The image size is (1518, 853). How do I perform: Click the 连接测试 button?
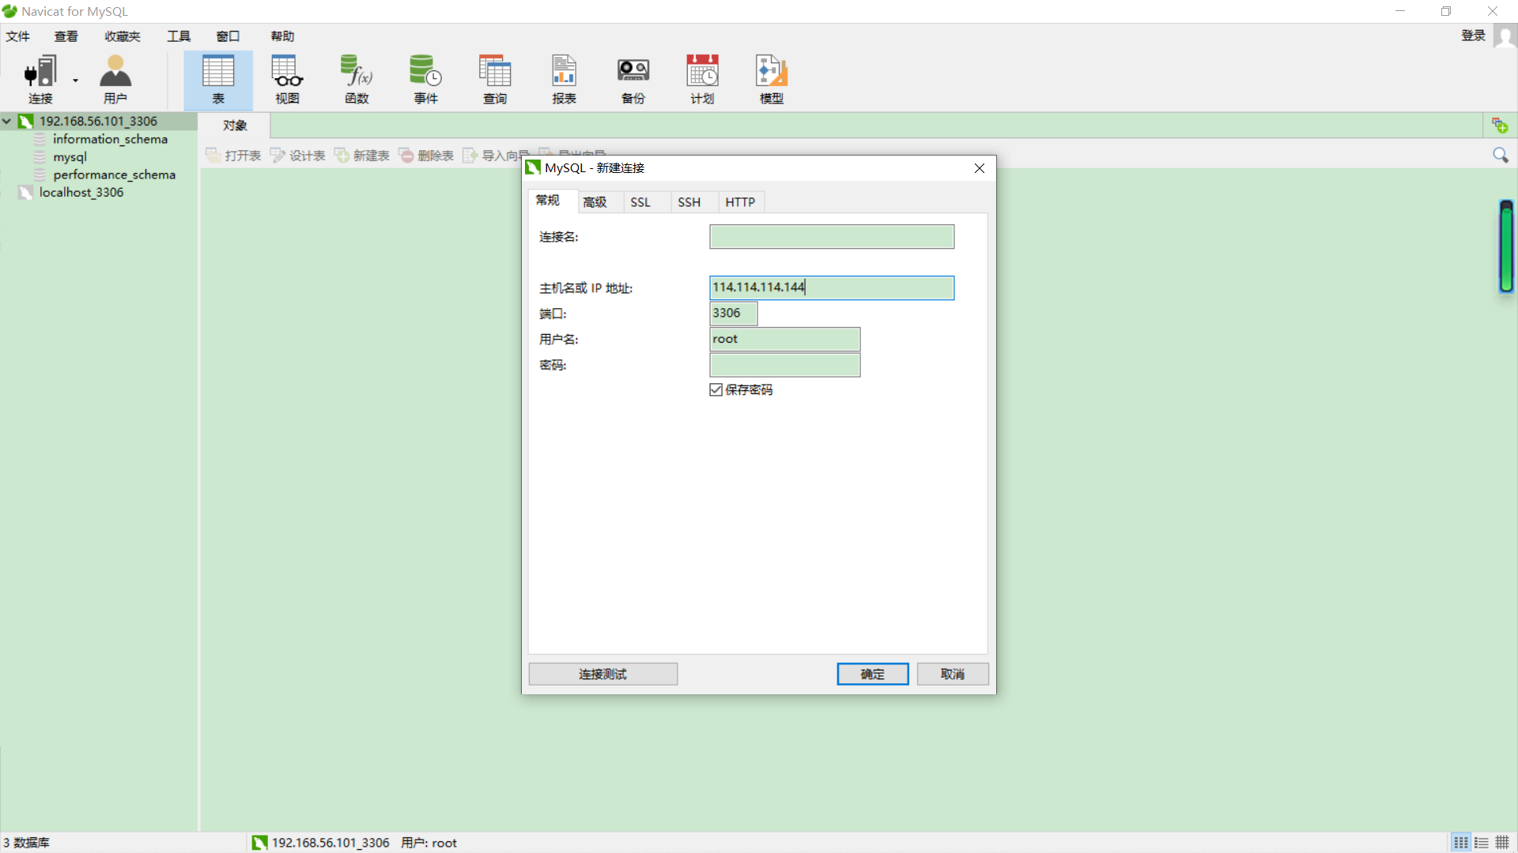602,674
